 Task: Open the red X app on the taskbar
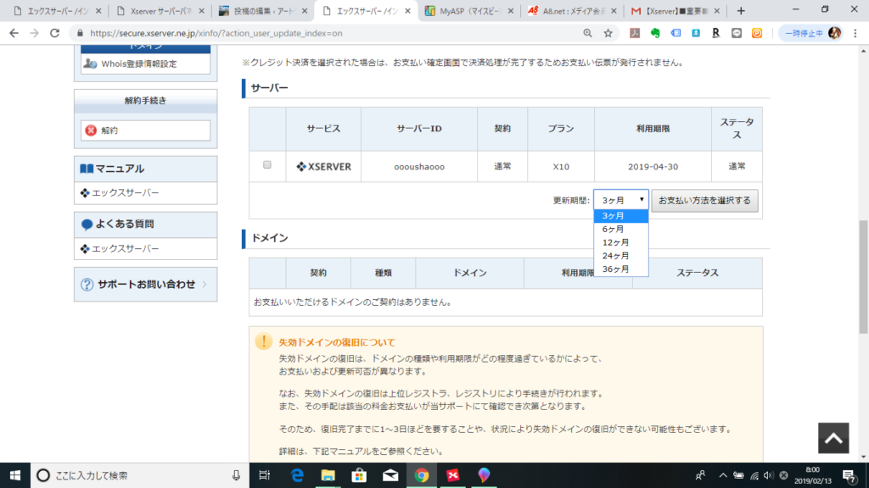pos(453,475)
